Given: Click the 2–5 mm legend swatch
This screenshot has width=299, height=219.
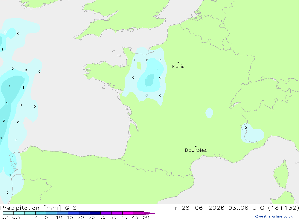Looking at the screenshot, I should [41, 213].
